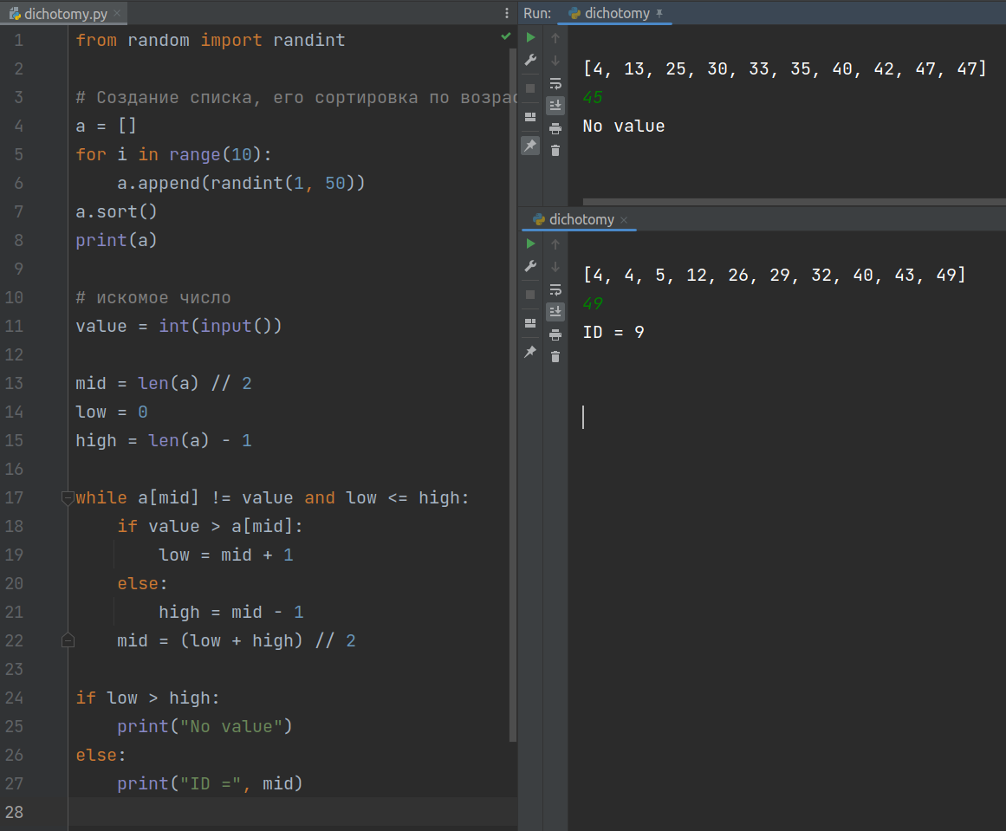The height and width of the screenshot is (831, 1006).
Task: Open run configuration wrench in 'No value' panel
Action: [530, 61]
